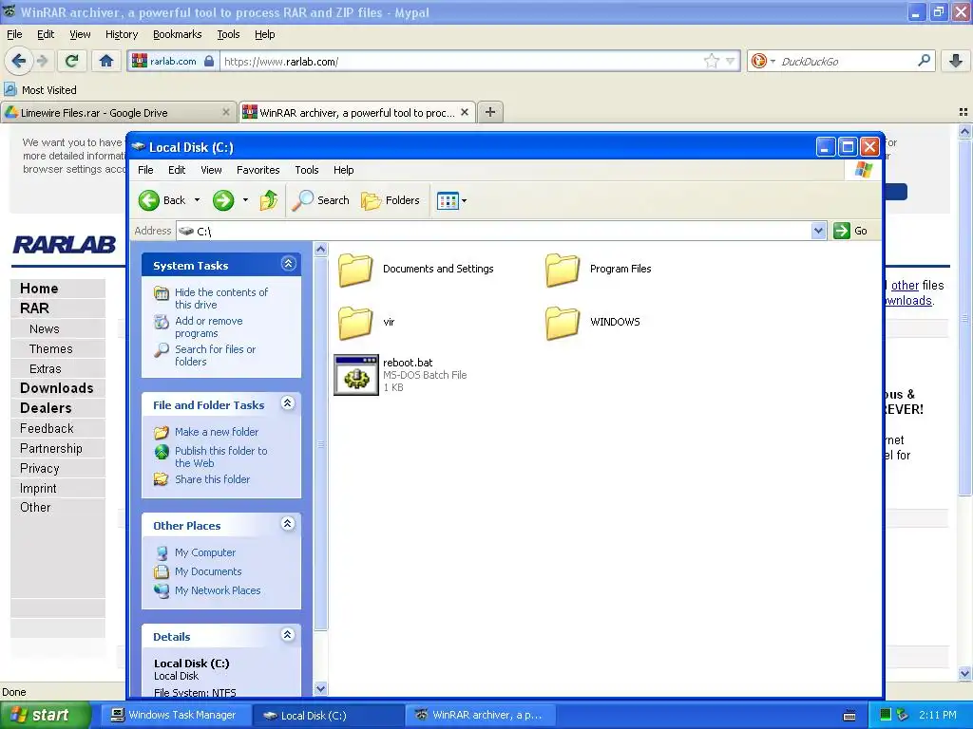Click Share this folder

212,479
